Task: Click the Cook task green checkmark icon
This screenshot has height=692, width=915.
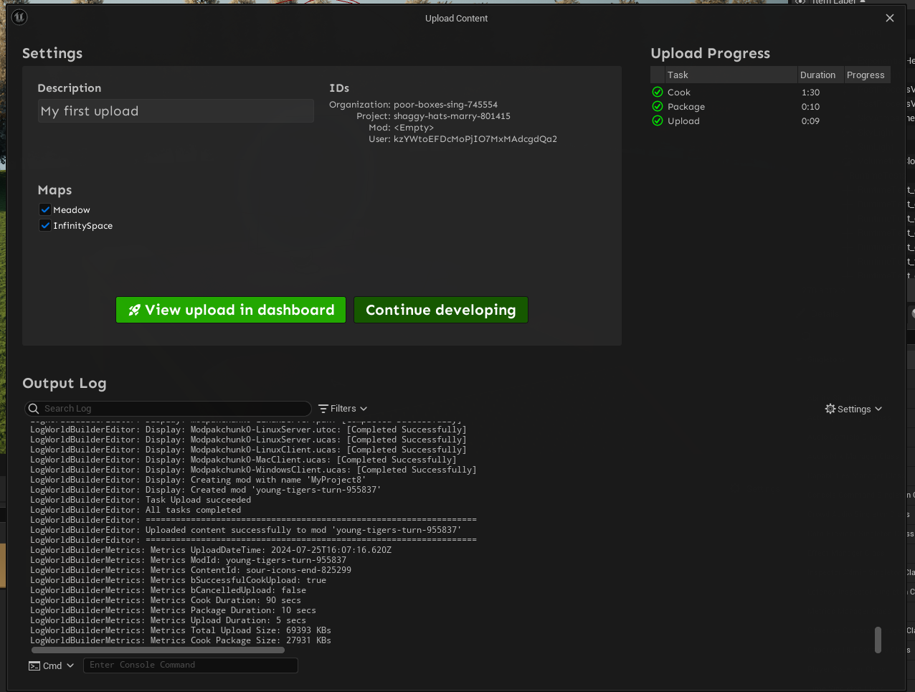Action: 658,92
